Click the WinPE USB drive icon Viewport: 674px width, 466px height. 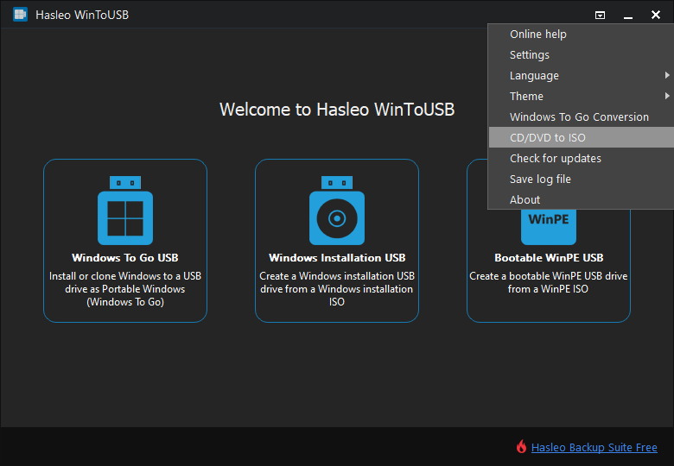pos(549,227)
